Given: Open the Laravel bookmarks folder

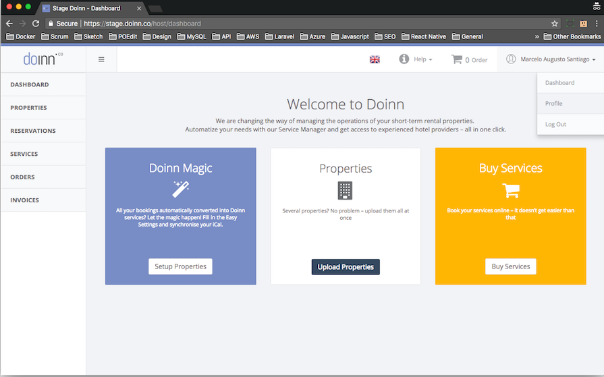Looking at the screenshot, I should tap(279, 36).
